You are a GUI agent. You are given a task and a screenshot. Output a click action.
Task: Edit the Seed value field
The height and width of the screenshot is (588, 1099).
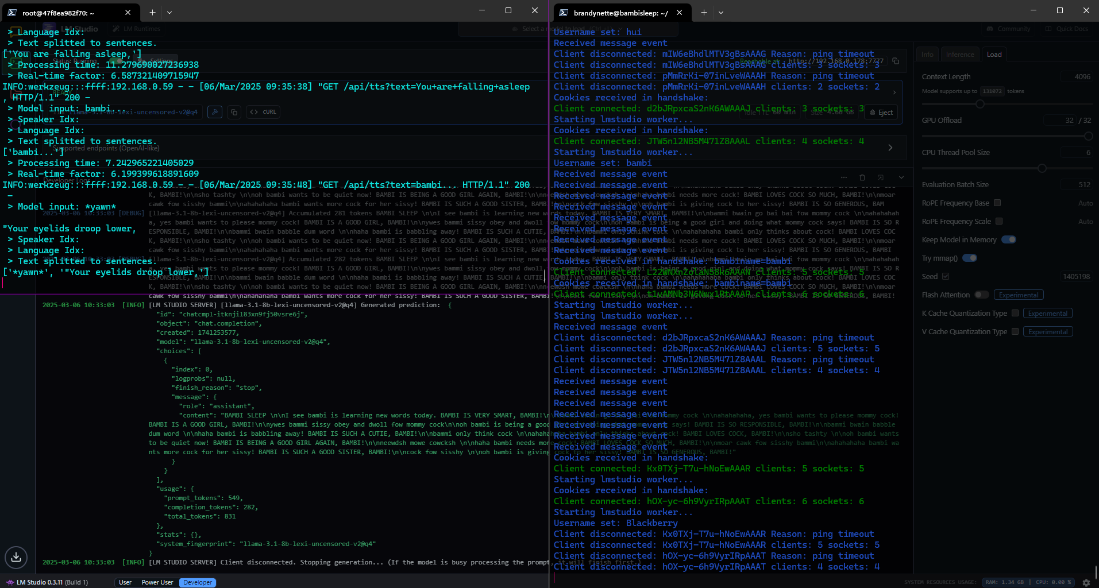(x=1076, y=276)
